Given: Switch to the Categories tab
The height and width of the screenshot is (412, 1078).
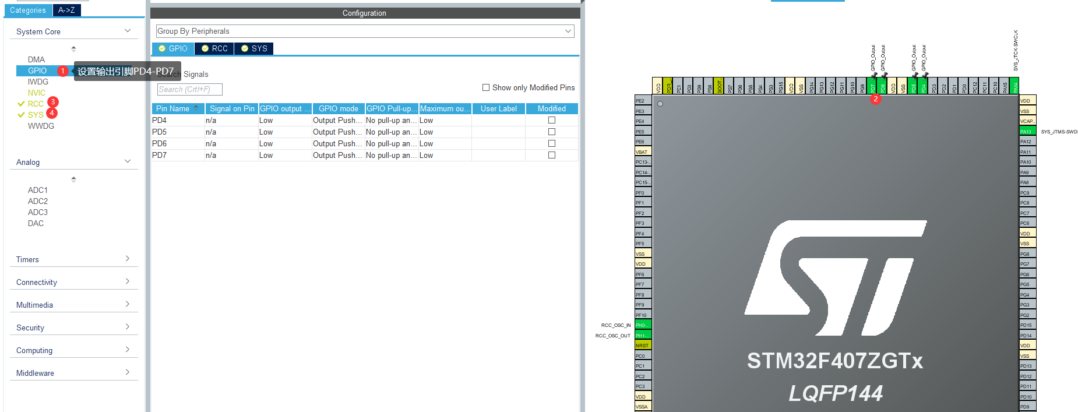Looking at the screenshot, I should pyautogui.click(x=28, y=10).
